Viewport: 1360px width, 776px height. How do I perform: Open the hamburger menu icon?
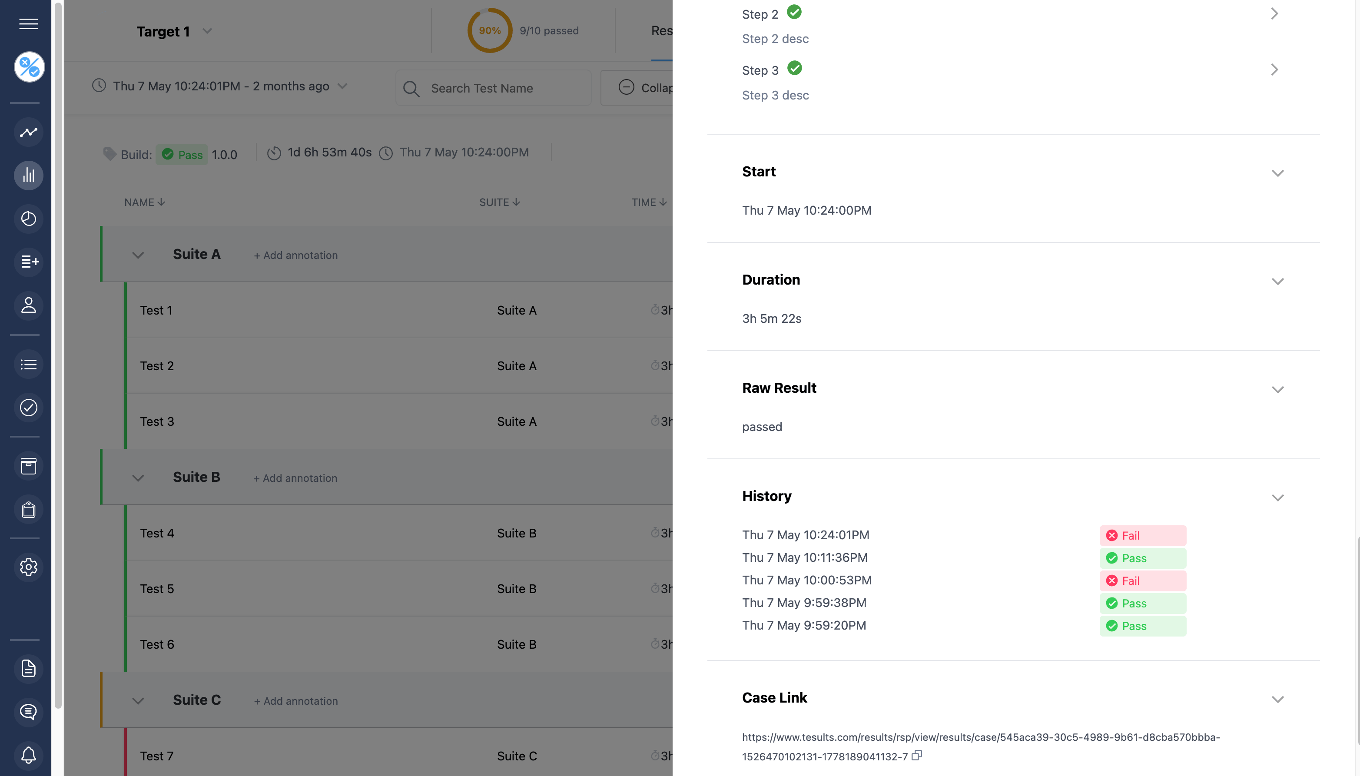pyautogui.click(x=28, y=24)
